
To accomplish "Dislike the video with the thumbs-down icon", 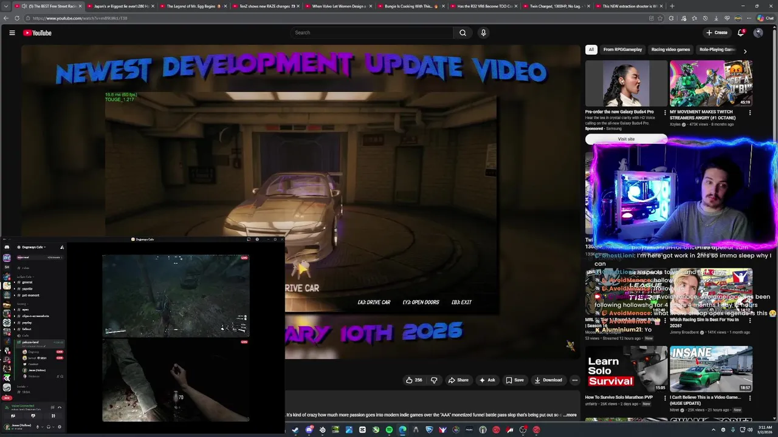I will [x=434, y=380].
